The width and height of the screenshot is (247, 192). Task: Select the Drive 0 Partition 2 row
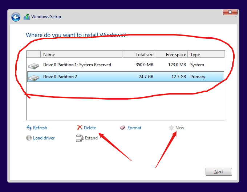(126, 77)
